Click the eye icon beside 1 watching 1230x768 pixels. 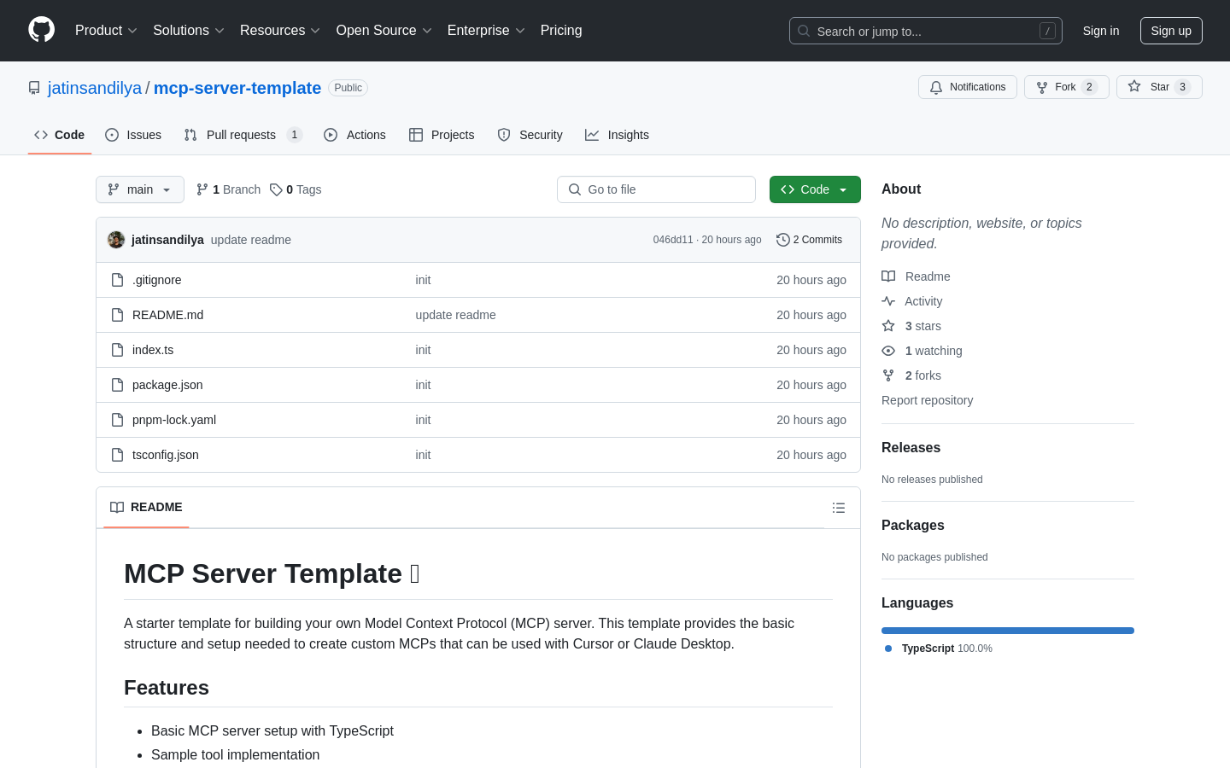coord(888,351)
